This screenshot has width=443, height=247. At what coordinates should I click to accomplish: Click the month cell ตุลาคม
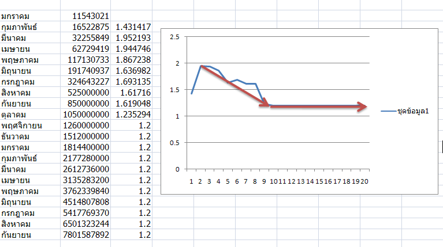point(30,115)
